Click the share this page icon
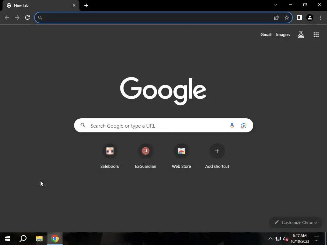 [277, 18]
